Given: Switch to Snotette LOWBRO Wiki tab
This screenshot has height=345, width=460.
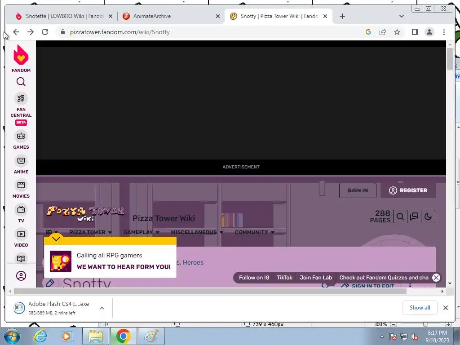Looking at the screenshot, I should point(64,16).
